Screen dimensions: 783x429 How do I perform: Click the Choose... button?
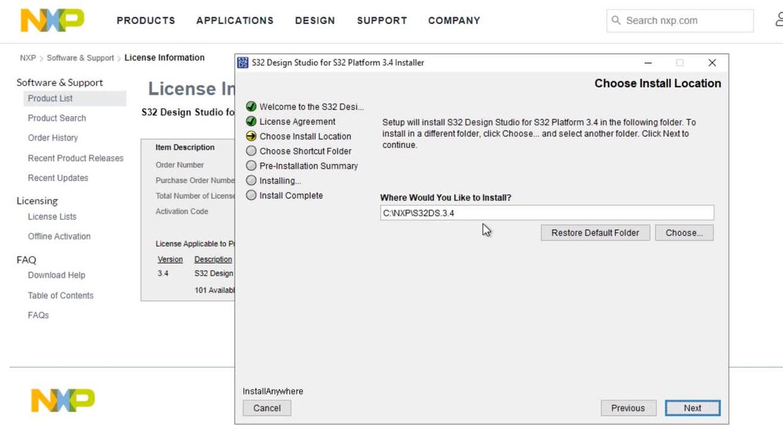pos(684,232)
